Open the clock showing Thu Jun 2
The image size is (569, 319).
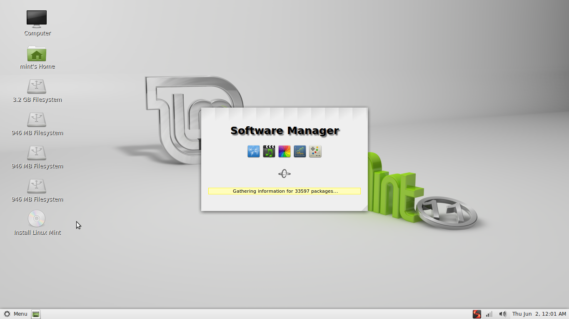[539, 314]
